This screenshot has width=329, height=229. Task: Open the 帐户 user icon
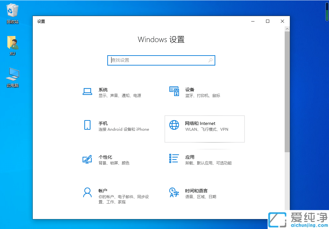(87, 193)
